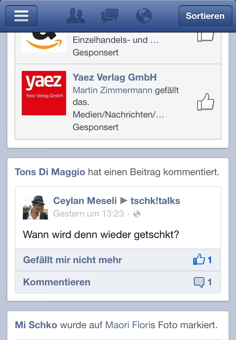Image resolution: width=236 pixels, height=340 pixels.
Task: Tap the comment count bubble icon
Action: [x=199, y=282]
